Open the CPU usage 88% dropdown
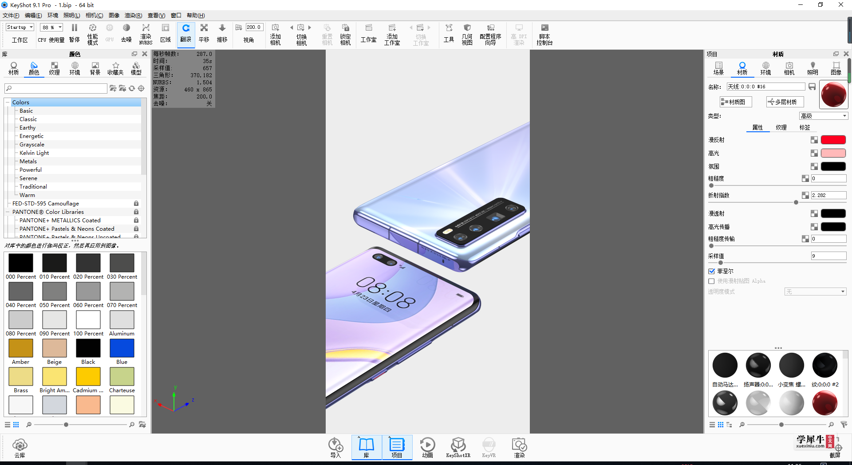Image resolution: width=852 pixels, height=465 pixels. pos(51,27)
